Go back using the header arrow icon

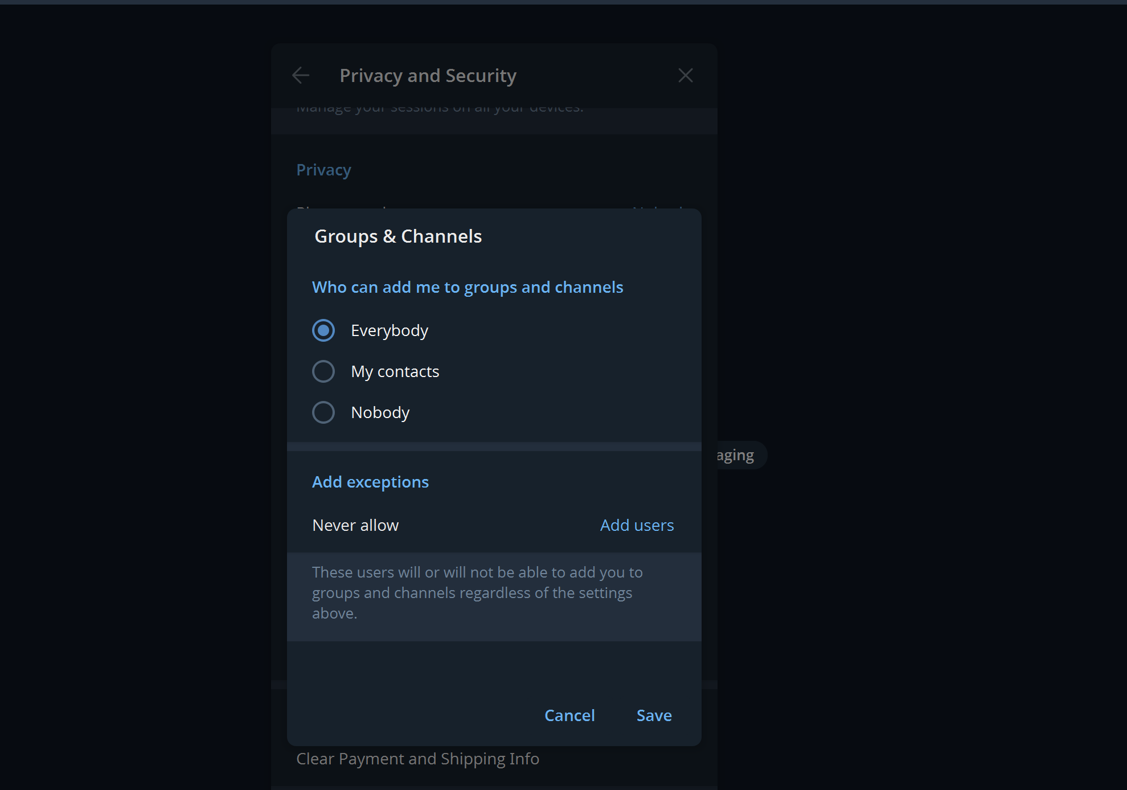301,75
